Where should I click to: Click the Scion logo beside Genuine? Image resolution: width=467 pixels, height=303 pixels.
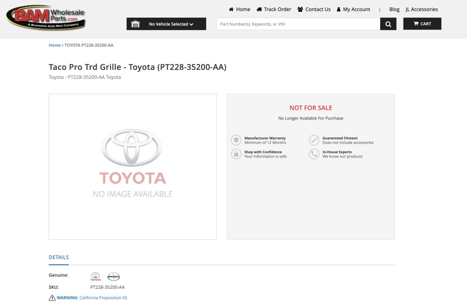[114, 276]
